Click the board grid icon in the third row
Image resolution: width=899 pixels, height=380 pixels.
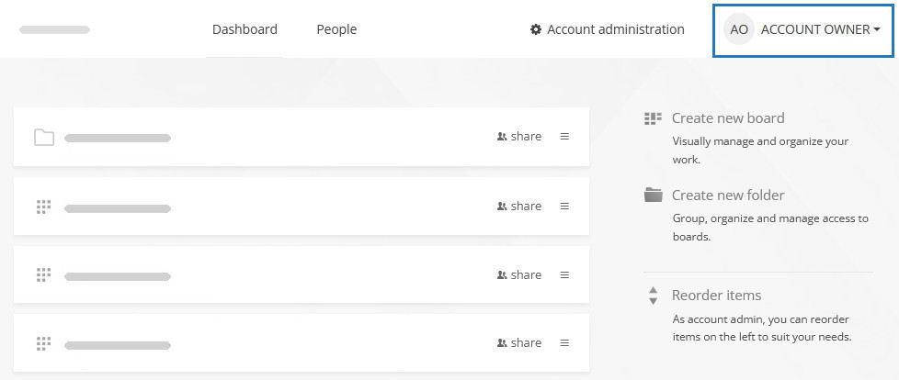pos(43,274)
